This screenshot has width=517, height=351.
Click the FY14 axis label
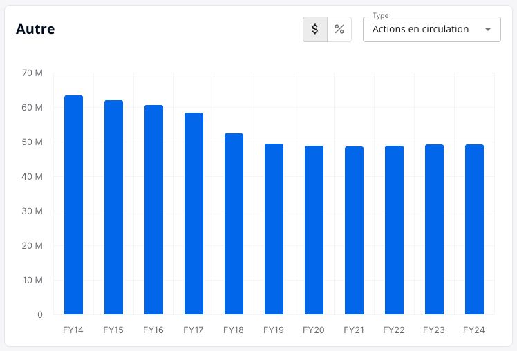coord(73,330)
